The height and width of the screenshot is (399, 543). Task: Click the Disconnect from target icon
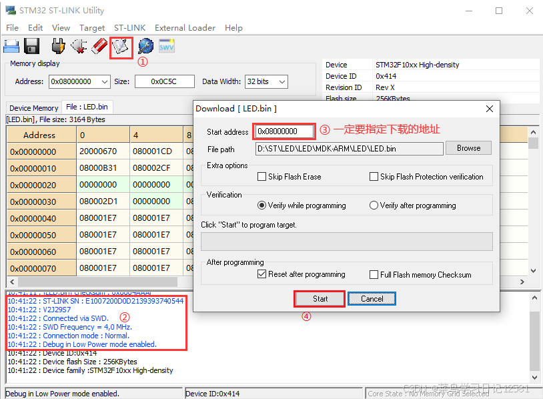tap(79, 45)
